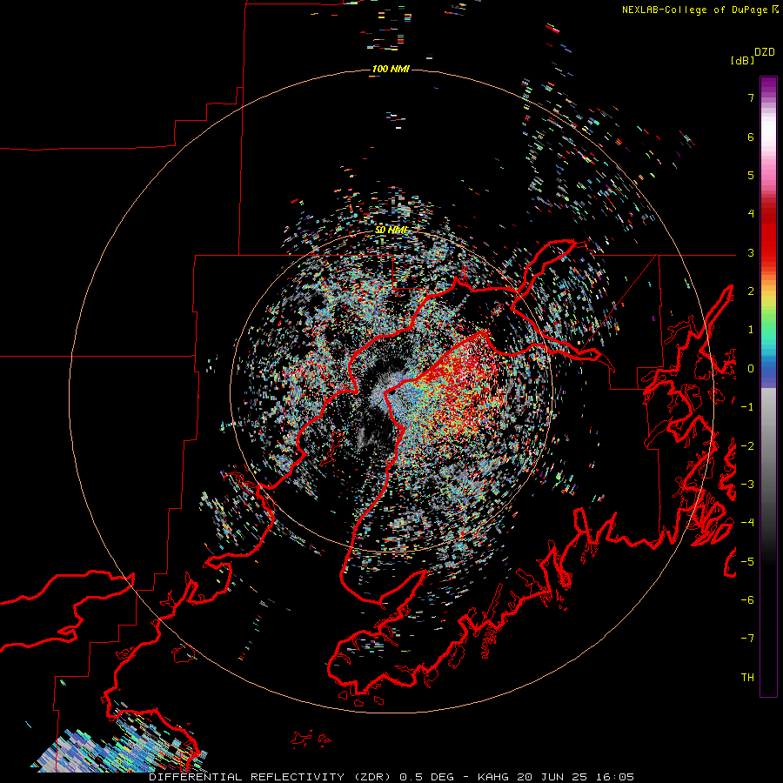783x783 pixels.
Task: Click the NEXLAB-College of DuPage label
Action: point(694,10)
